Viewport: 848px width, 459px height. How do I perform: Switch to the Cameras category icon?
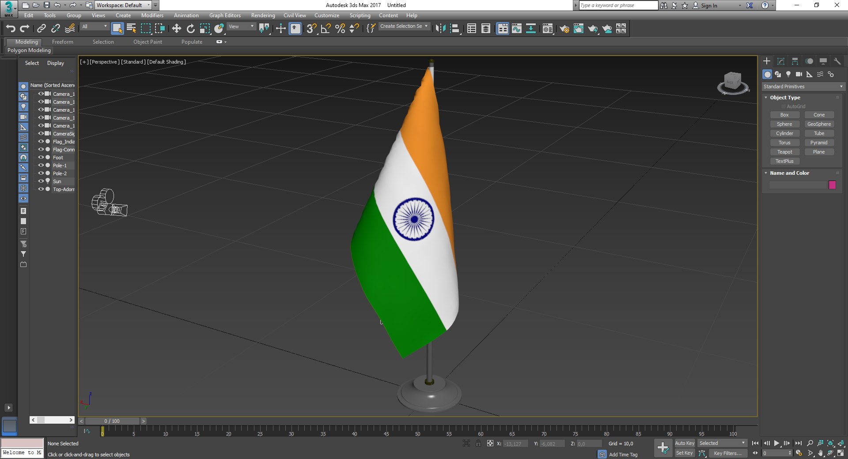pos(799,74)
